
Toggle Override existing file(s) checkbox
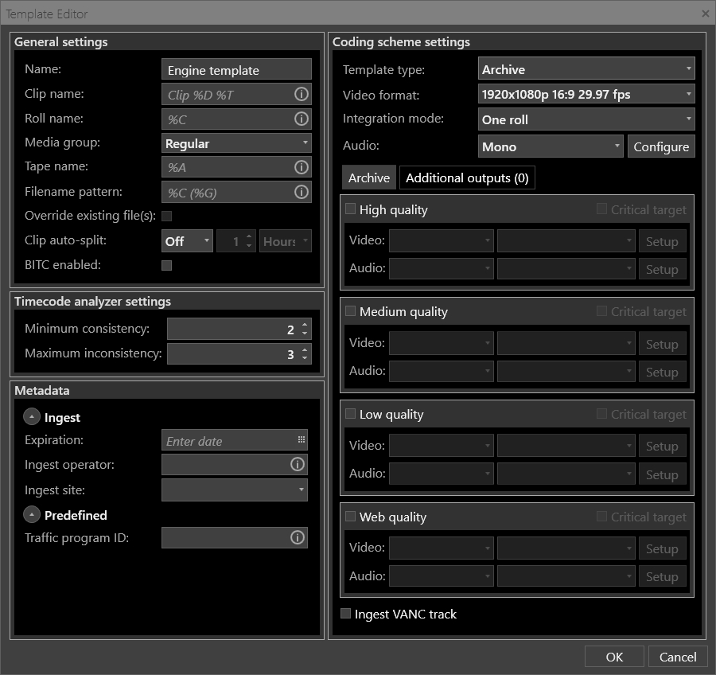point(167,216)
